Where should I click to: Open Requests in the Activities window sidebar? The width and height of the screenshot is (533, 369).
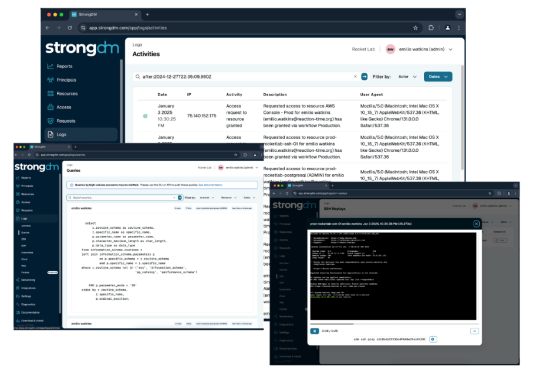(x=65, y=121)
